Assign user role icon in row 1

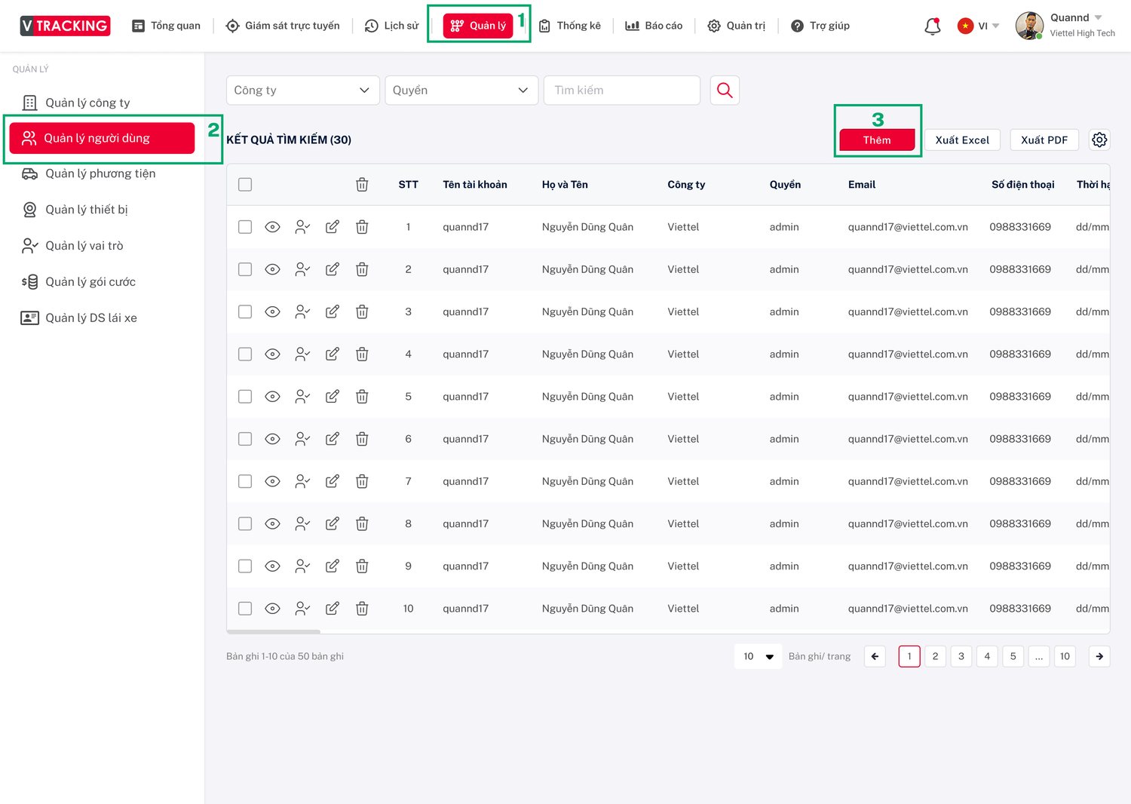[302, 227]
